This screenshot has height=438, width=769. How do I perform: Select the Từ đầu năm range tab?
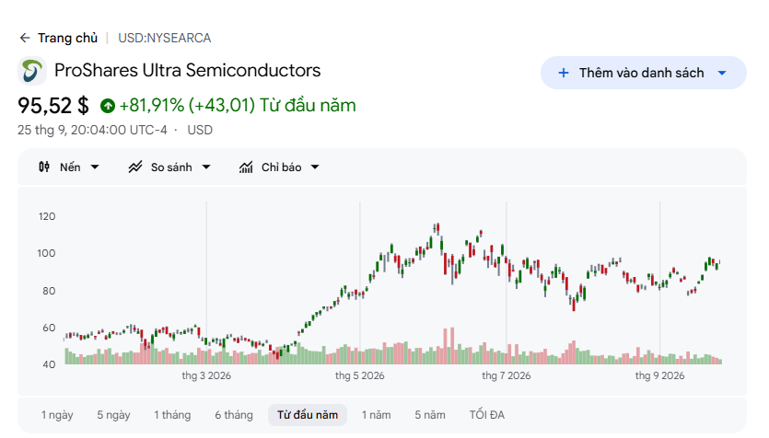pyautogui.click(x=308, y=415)
